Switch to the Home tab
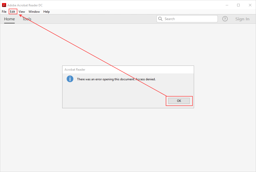Viewport: 256px width, 172px height. point(9,19)
